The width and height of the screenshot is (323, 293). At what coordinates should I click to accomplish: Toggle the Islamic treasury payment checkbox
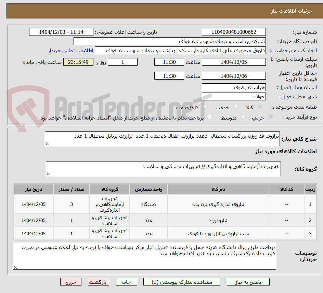[210, 116]
